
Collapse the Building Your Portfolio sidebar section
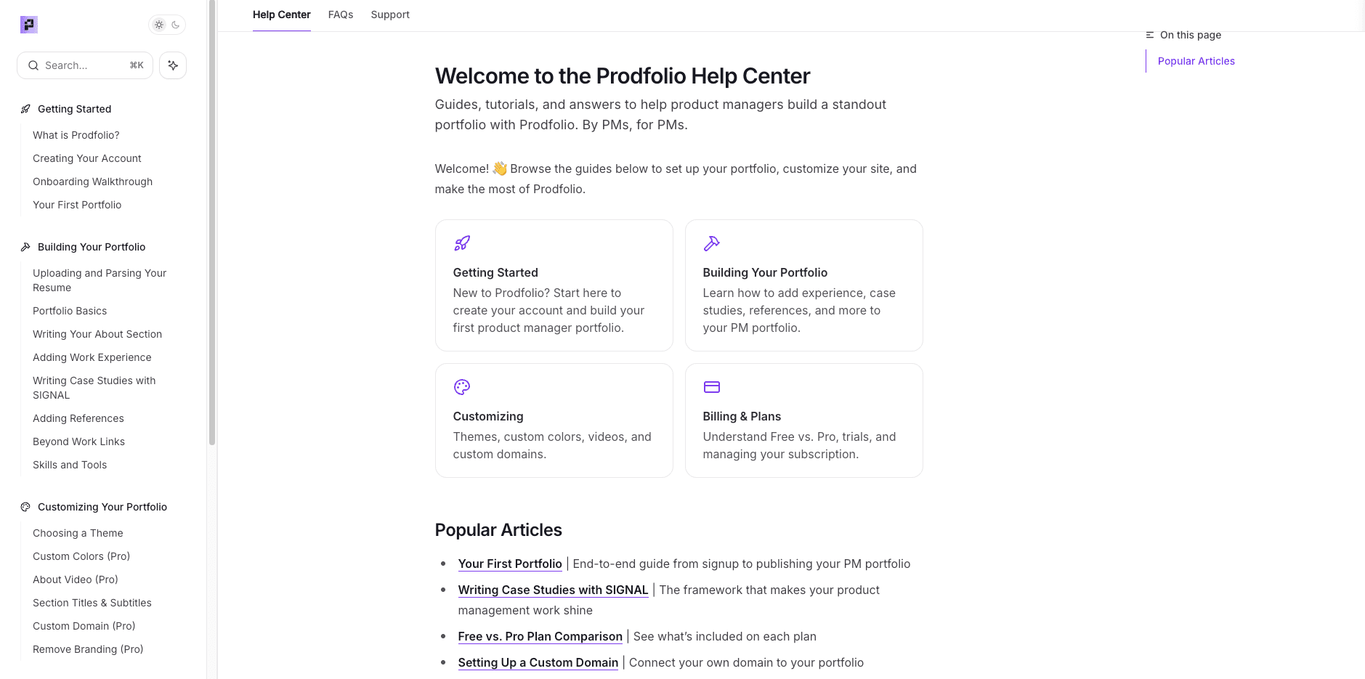click(92, 247)
